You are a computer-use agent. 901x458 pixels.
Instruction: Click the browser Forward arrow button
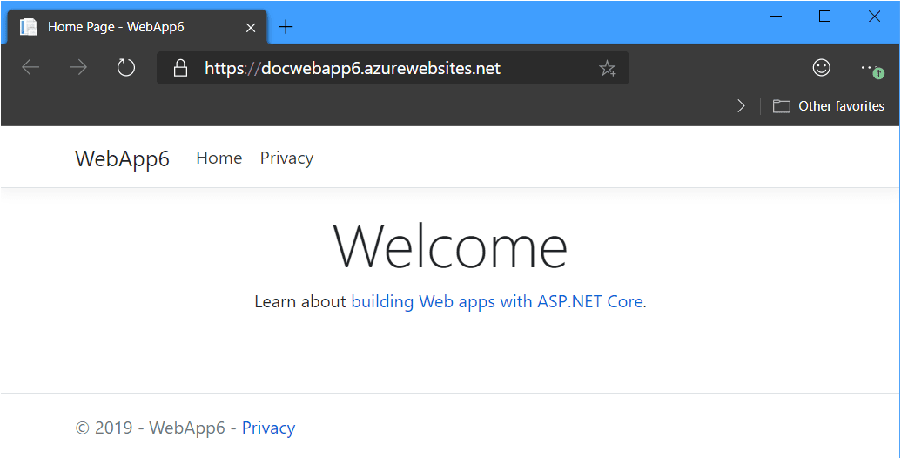(x=78, y=68)
